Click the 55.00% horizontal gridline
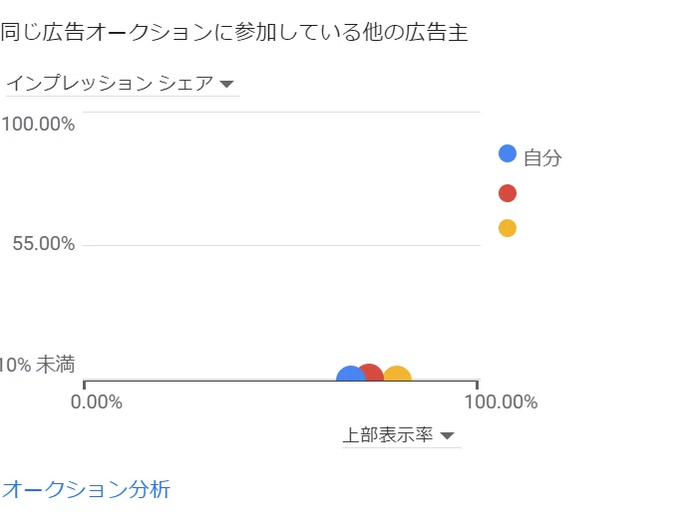The image size is (694, 529). pos(281,245)
